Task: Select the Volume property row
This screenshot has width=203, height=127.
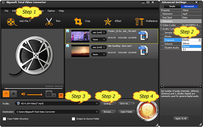Action: 171,44
